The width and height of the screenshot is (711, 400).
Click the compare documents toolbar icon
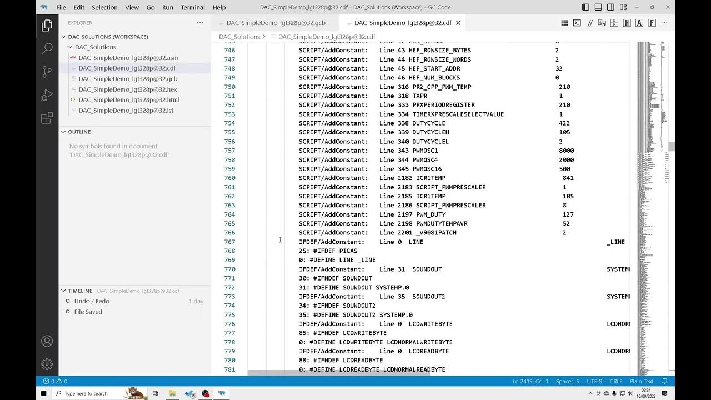click(602, 23)
